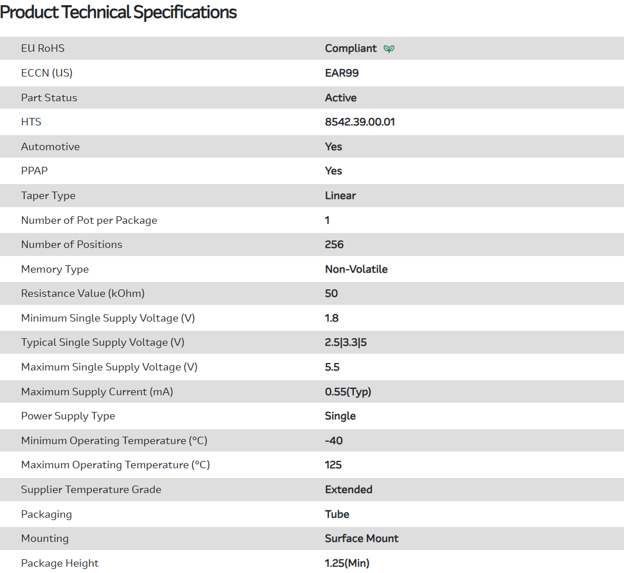624x573 pixels.
Task: Click the Number of Positions value 256
Action: 334,245
